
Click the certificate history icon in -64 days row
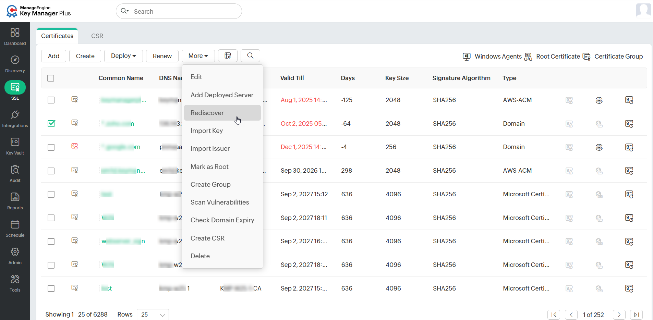[629, 124]
